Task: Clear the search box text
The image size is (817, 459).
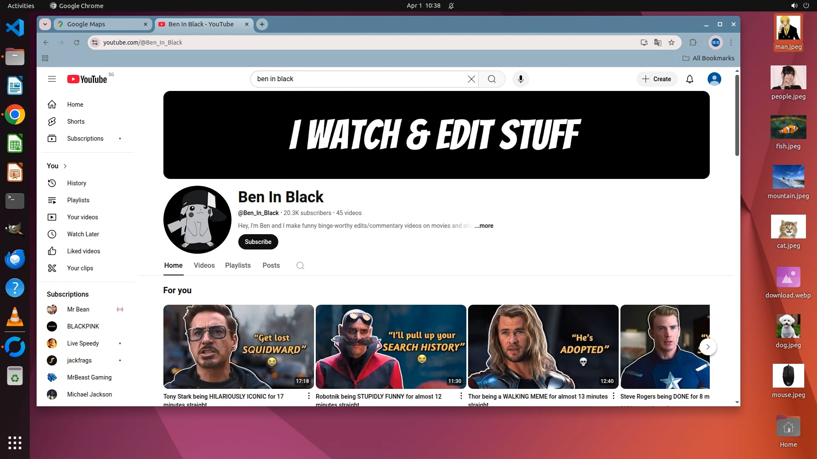Action: pyautogui.click(x=471, y=79)
